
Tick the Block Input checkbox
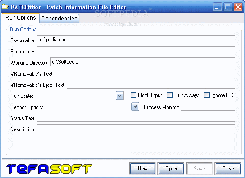pos(133,95)
